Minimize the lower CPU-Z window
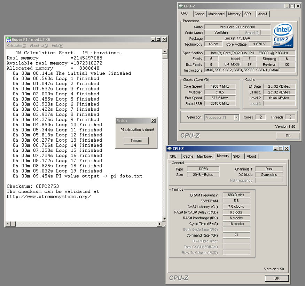The width and height of the screenshot is (305, 286). point(275,149)
